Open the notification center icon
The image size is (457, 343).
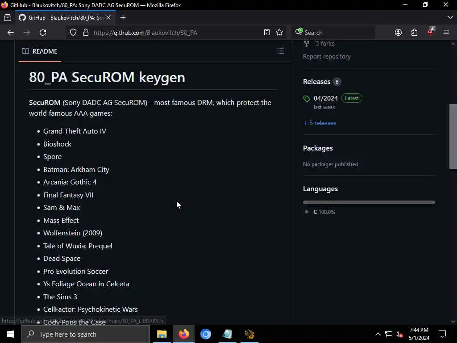click(x=442, y=334)
